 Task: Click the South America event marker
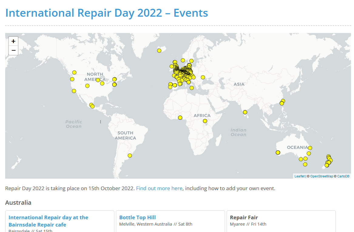pos(130,156)
